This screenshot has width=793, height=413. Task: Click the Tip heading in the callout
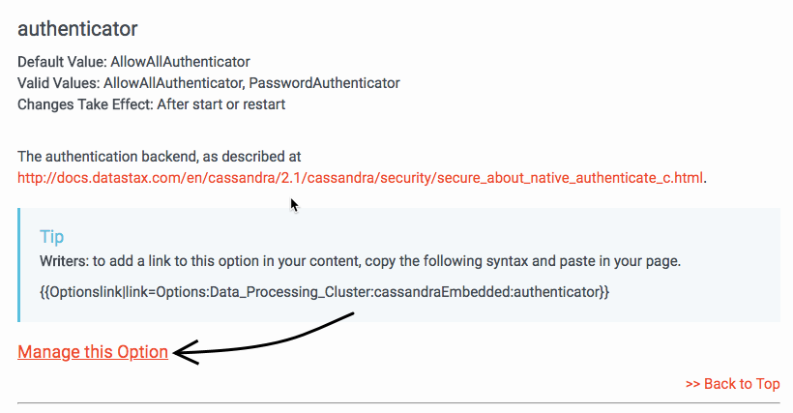point(52,237)
